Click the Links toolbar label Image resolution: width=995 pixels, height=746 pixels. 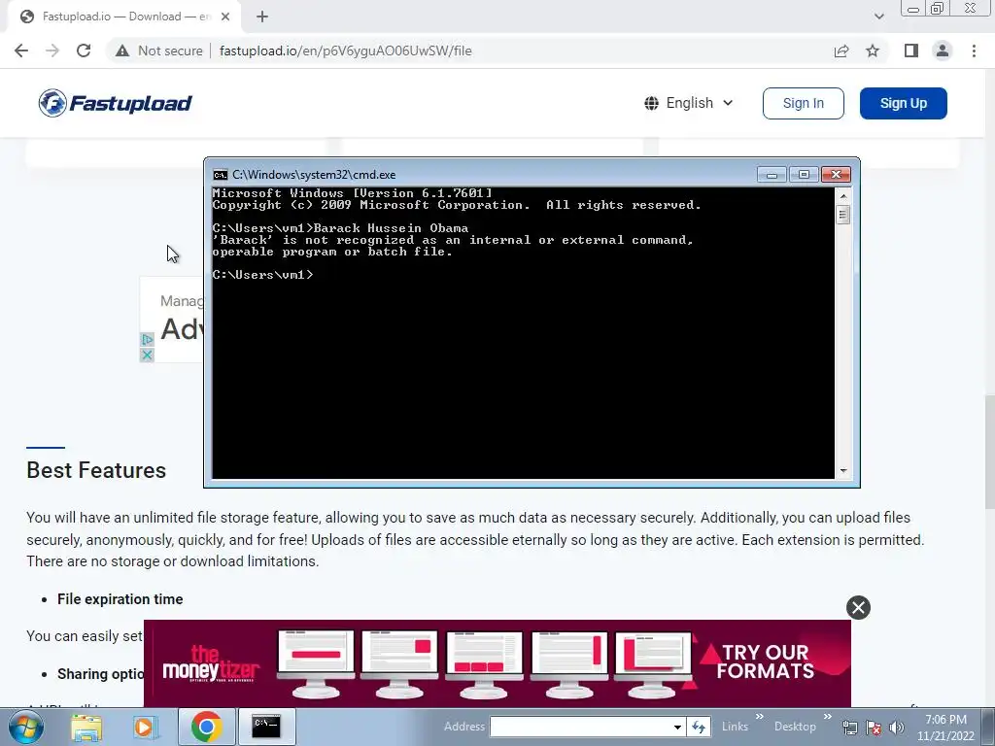pyautogui.click(x=735, y=727)
